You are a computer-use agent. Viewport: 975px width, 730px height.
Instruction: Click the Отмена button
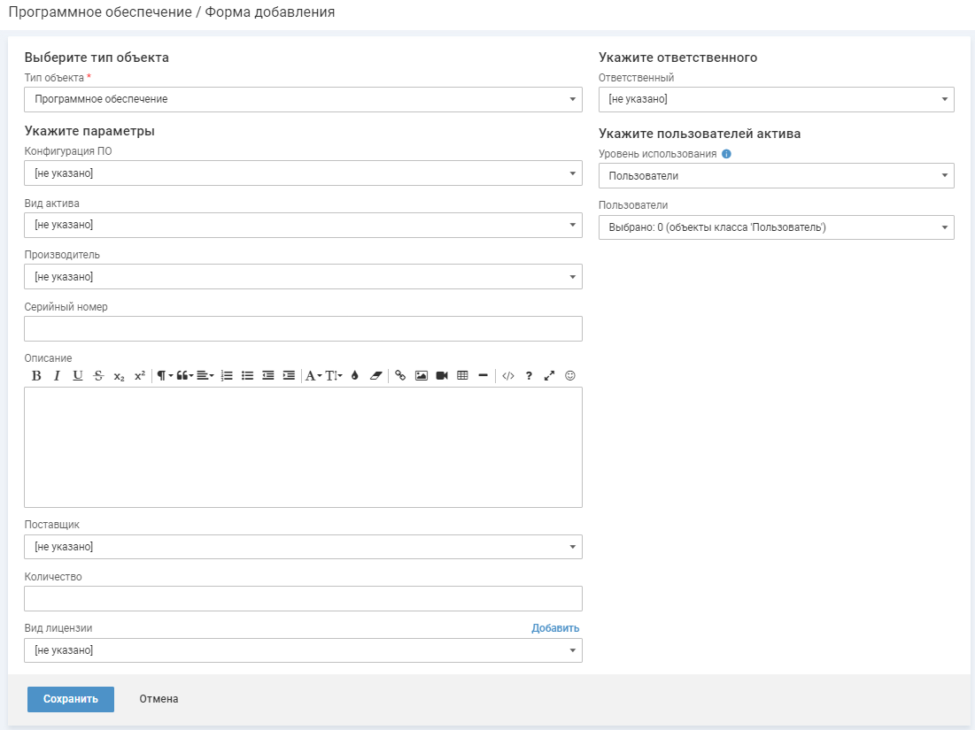point(159,699)
